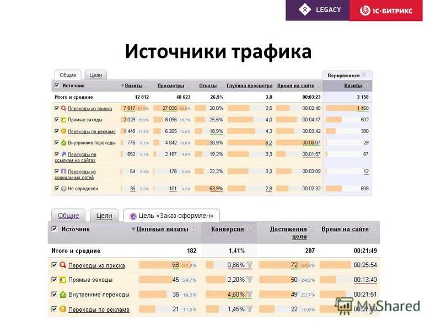This screenshot has height=331, width=441.
Task: Click the coin icon beside Переходы по рекламе
Action: [x=63, y=131]
